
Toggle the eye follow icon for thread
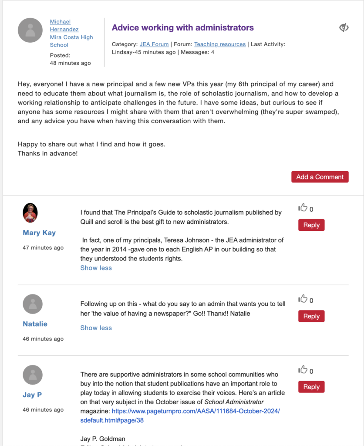tap(344, 27)
